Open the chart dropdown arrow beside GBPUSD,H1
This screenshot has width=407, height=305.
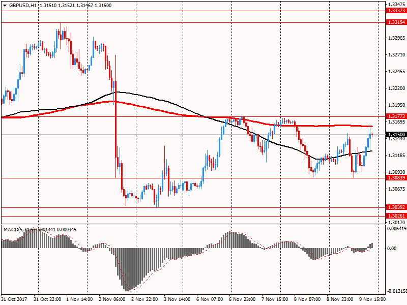click(x=5, y=6)
